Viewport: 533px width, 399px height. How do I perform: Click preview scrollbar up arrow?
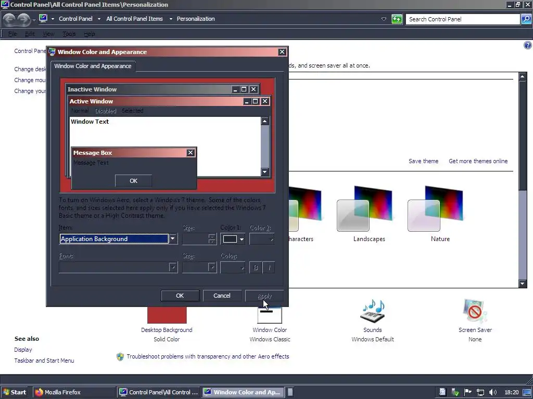point(265,121)
